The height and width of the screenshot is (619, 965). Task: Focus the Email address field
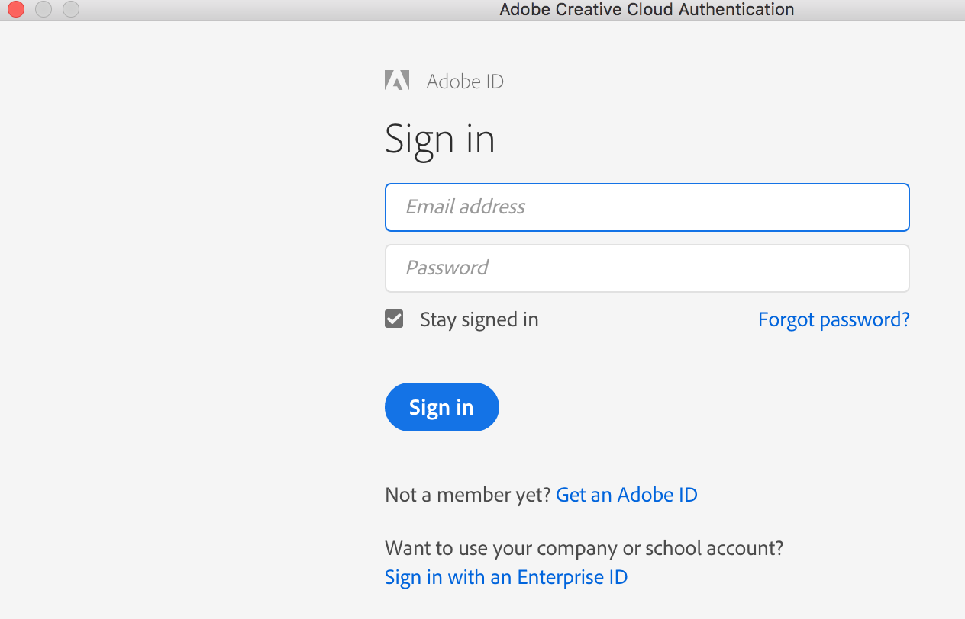coord(647,207)
